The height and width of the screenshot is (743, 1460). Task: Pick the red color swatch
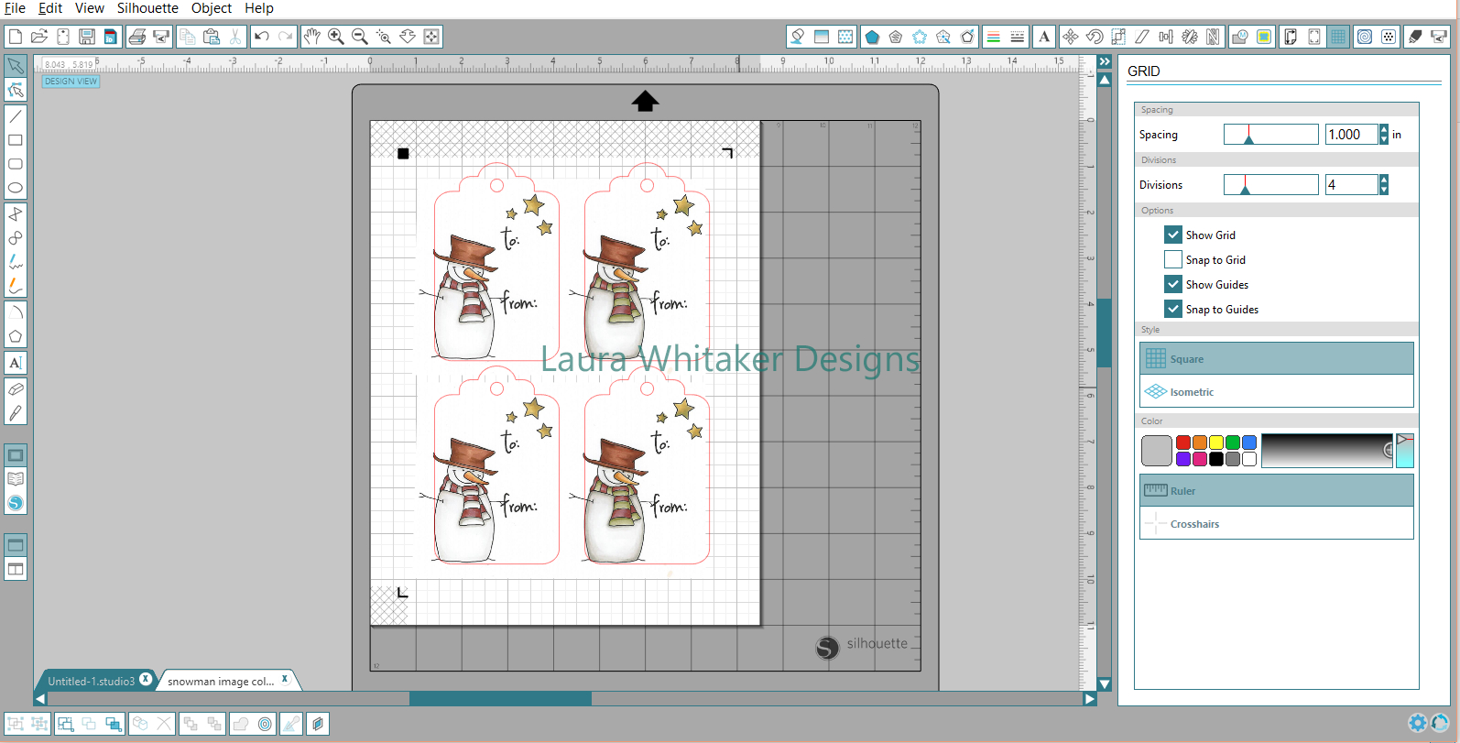tap(1183, 443)
